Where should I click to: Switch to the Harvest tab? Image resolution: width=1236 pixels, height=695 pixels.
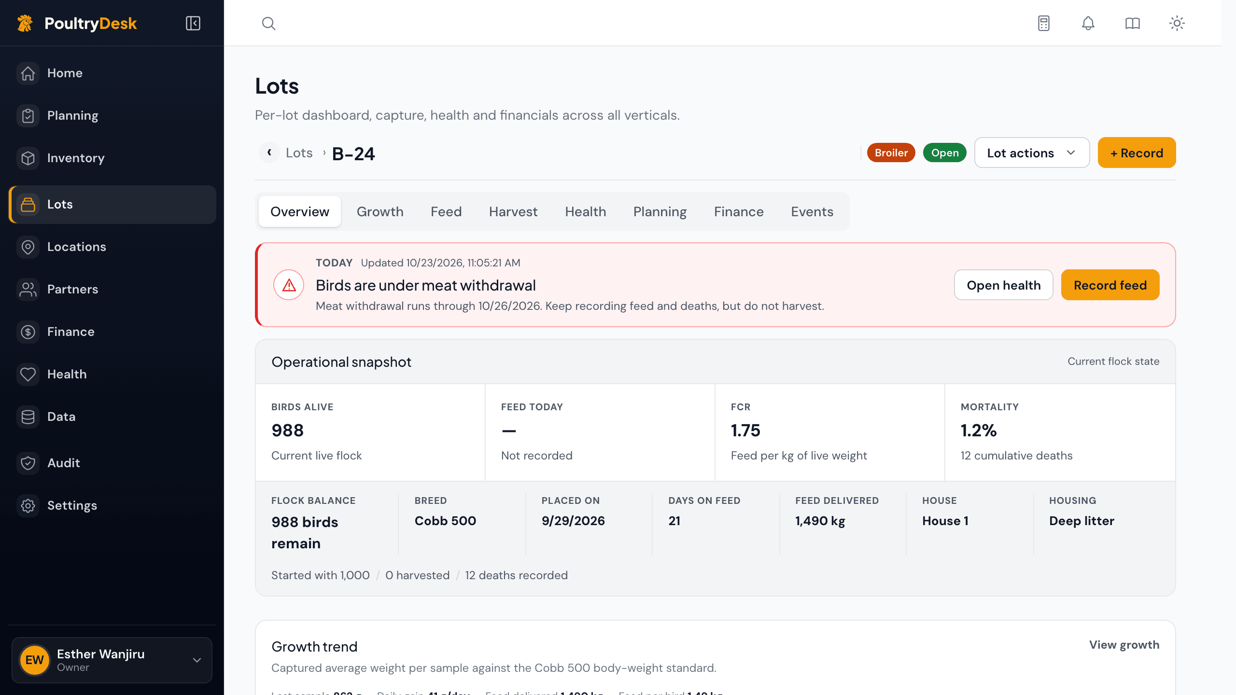[513, 211]
